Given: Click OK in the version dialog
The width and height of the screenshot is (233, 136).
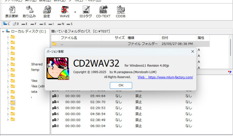Looking at the screenshot, I should (x=121, y=85).
